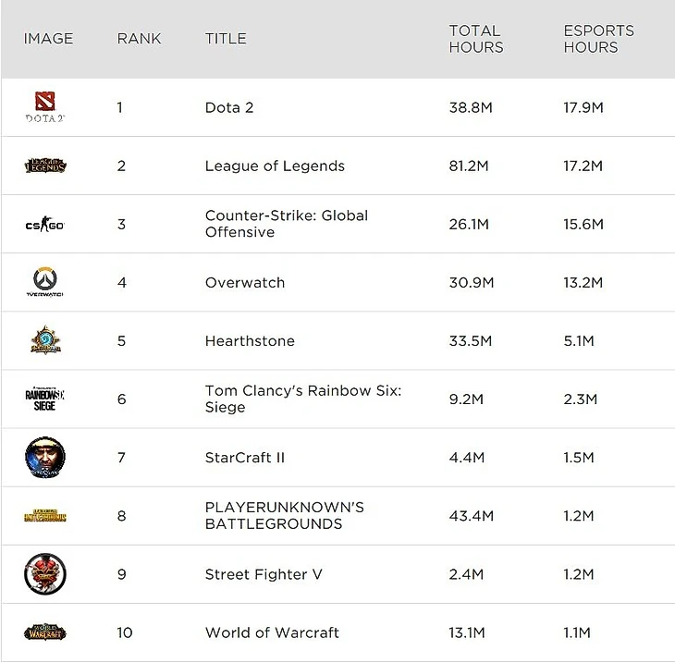Select the PLAYERUNKNOWN'S BATTLEGROUNDS title
This screenshot has width=675, height=663.
pos(285,515)
